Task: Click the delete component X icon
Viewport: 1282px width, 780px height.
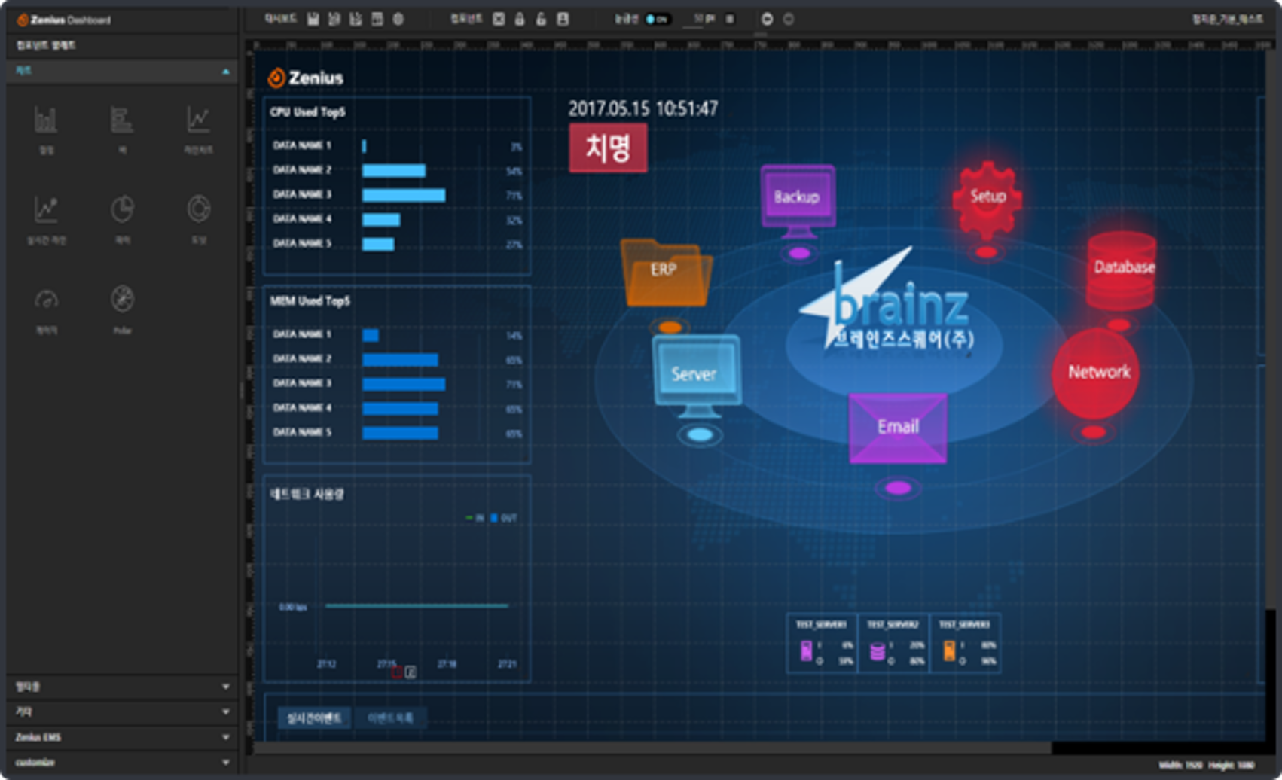Action: pos(499,19)
